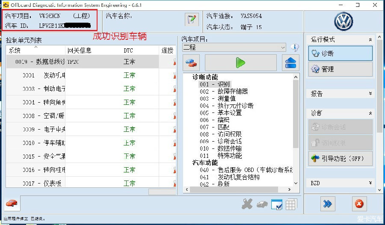The image size is (385, 225).
Task: Click the red X cancel button
Action: point(359,204)
